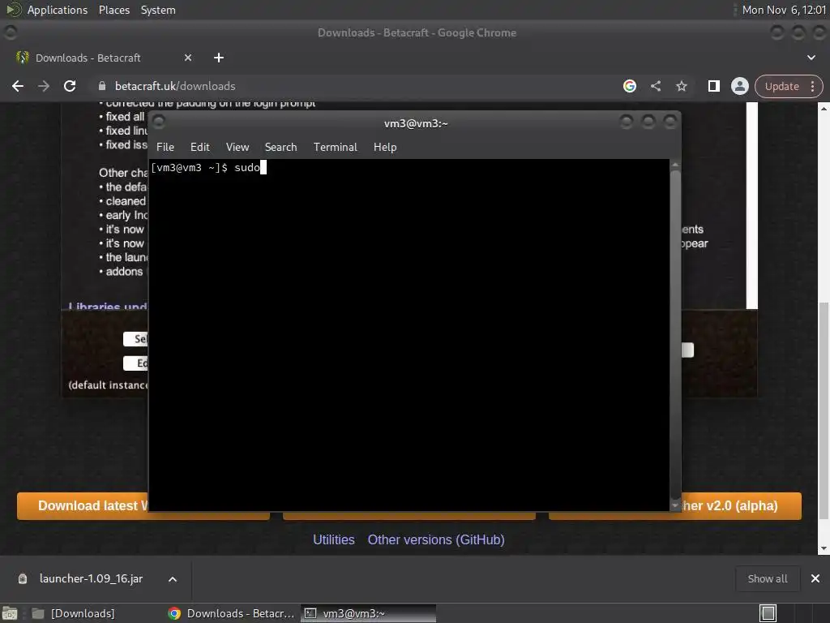Go back in Chrome history

[18, 86]
